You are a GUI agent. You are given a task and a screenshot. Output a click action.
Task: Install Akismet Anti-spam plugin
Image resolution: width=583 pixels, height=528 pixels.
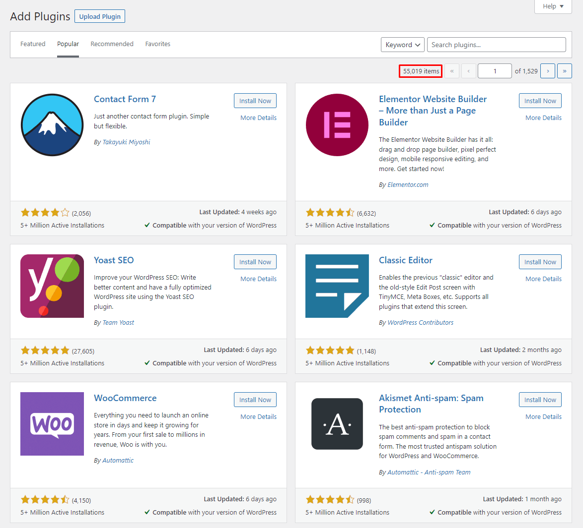[x=540, y=400]
